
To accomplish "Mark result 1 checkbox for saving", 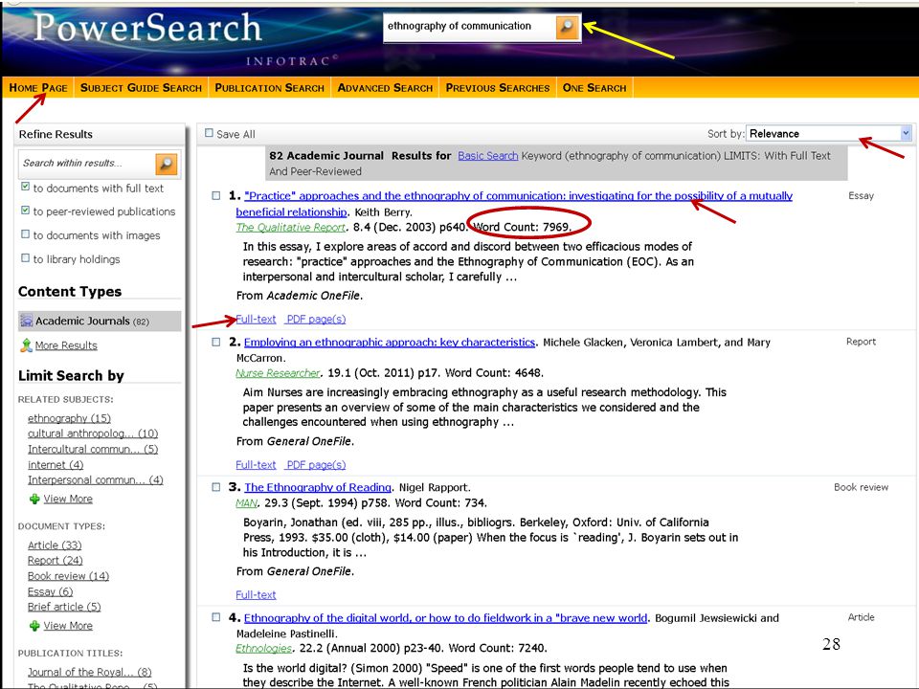I will point(216,195).
